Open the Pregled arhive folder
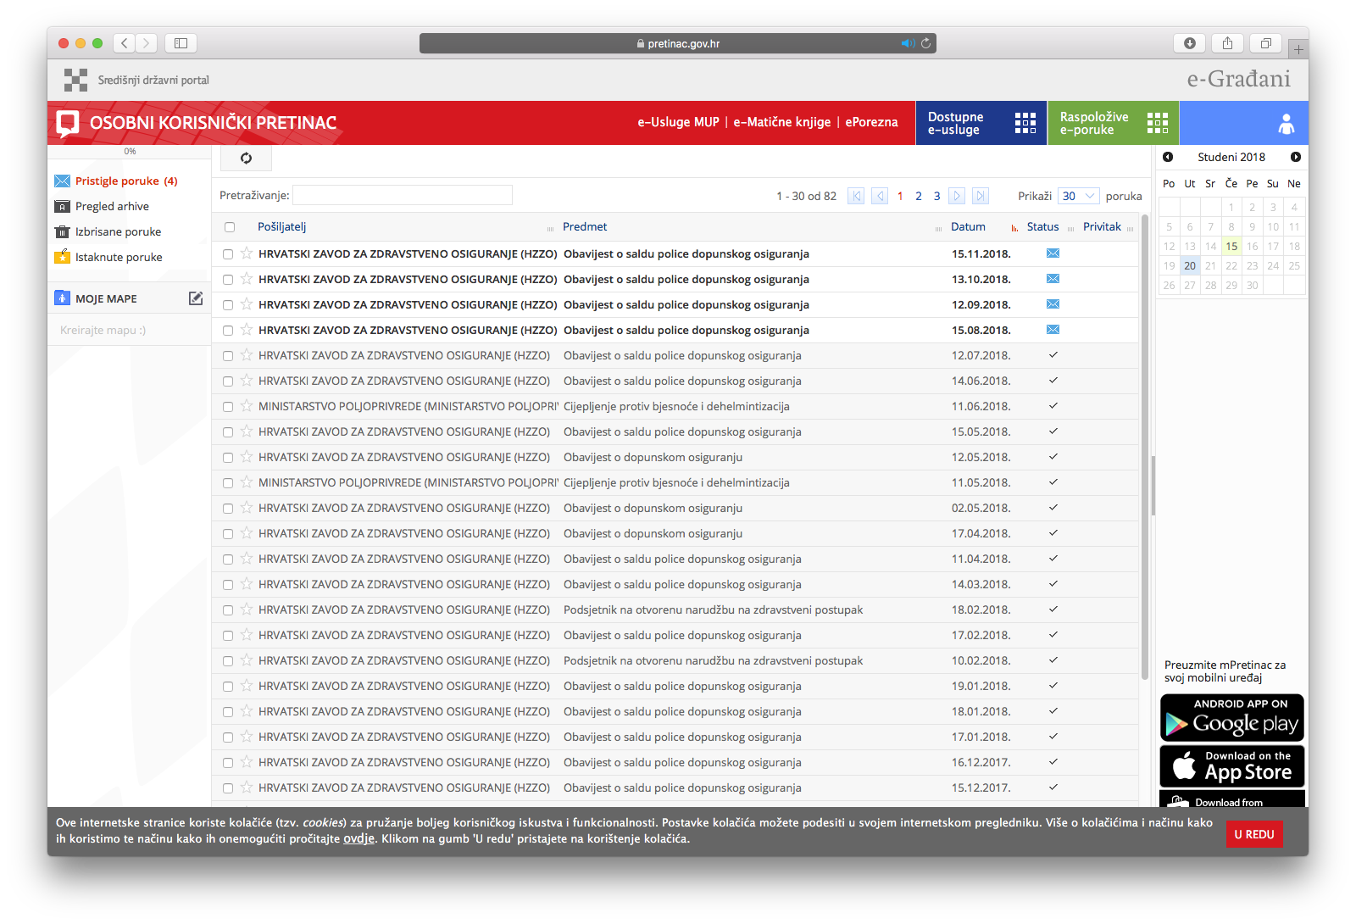 112,207
